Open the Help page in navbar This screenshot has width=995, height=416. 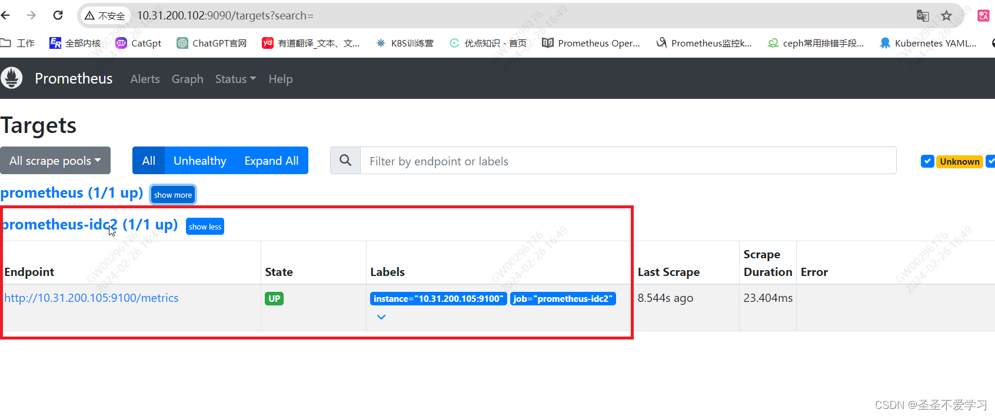(280, 79)
